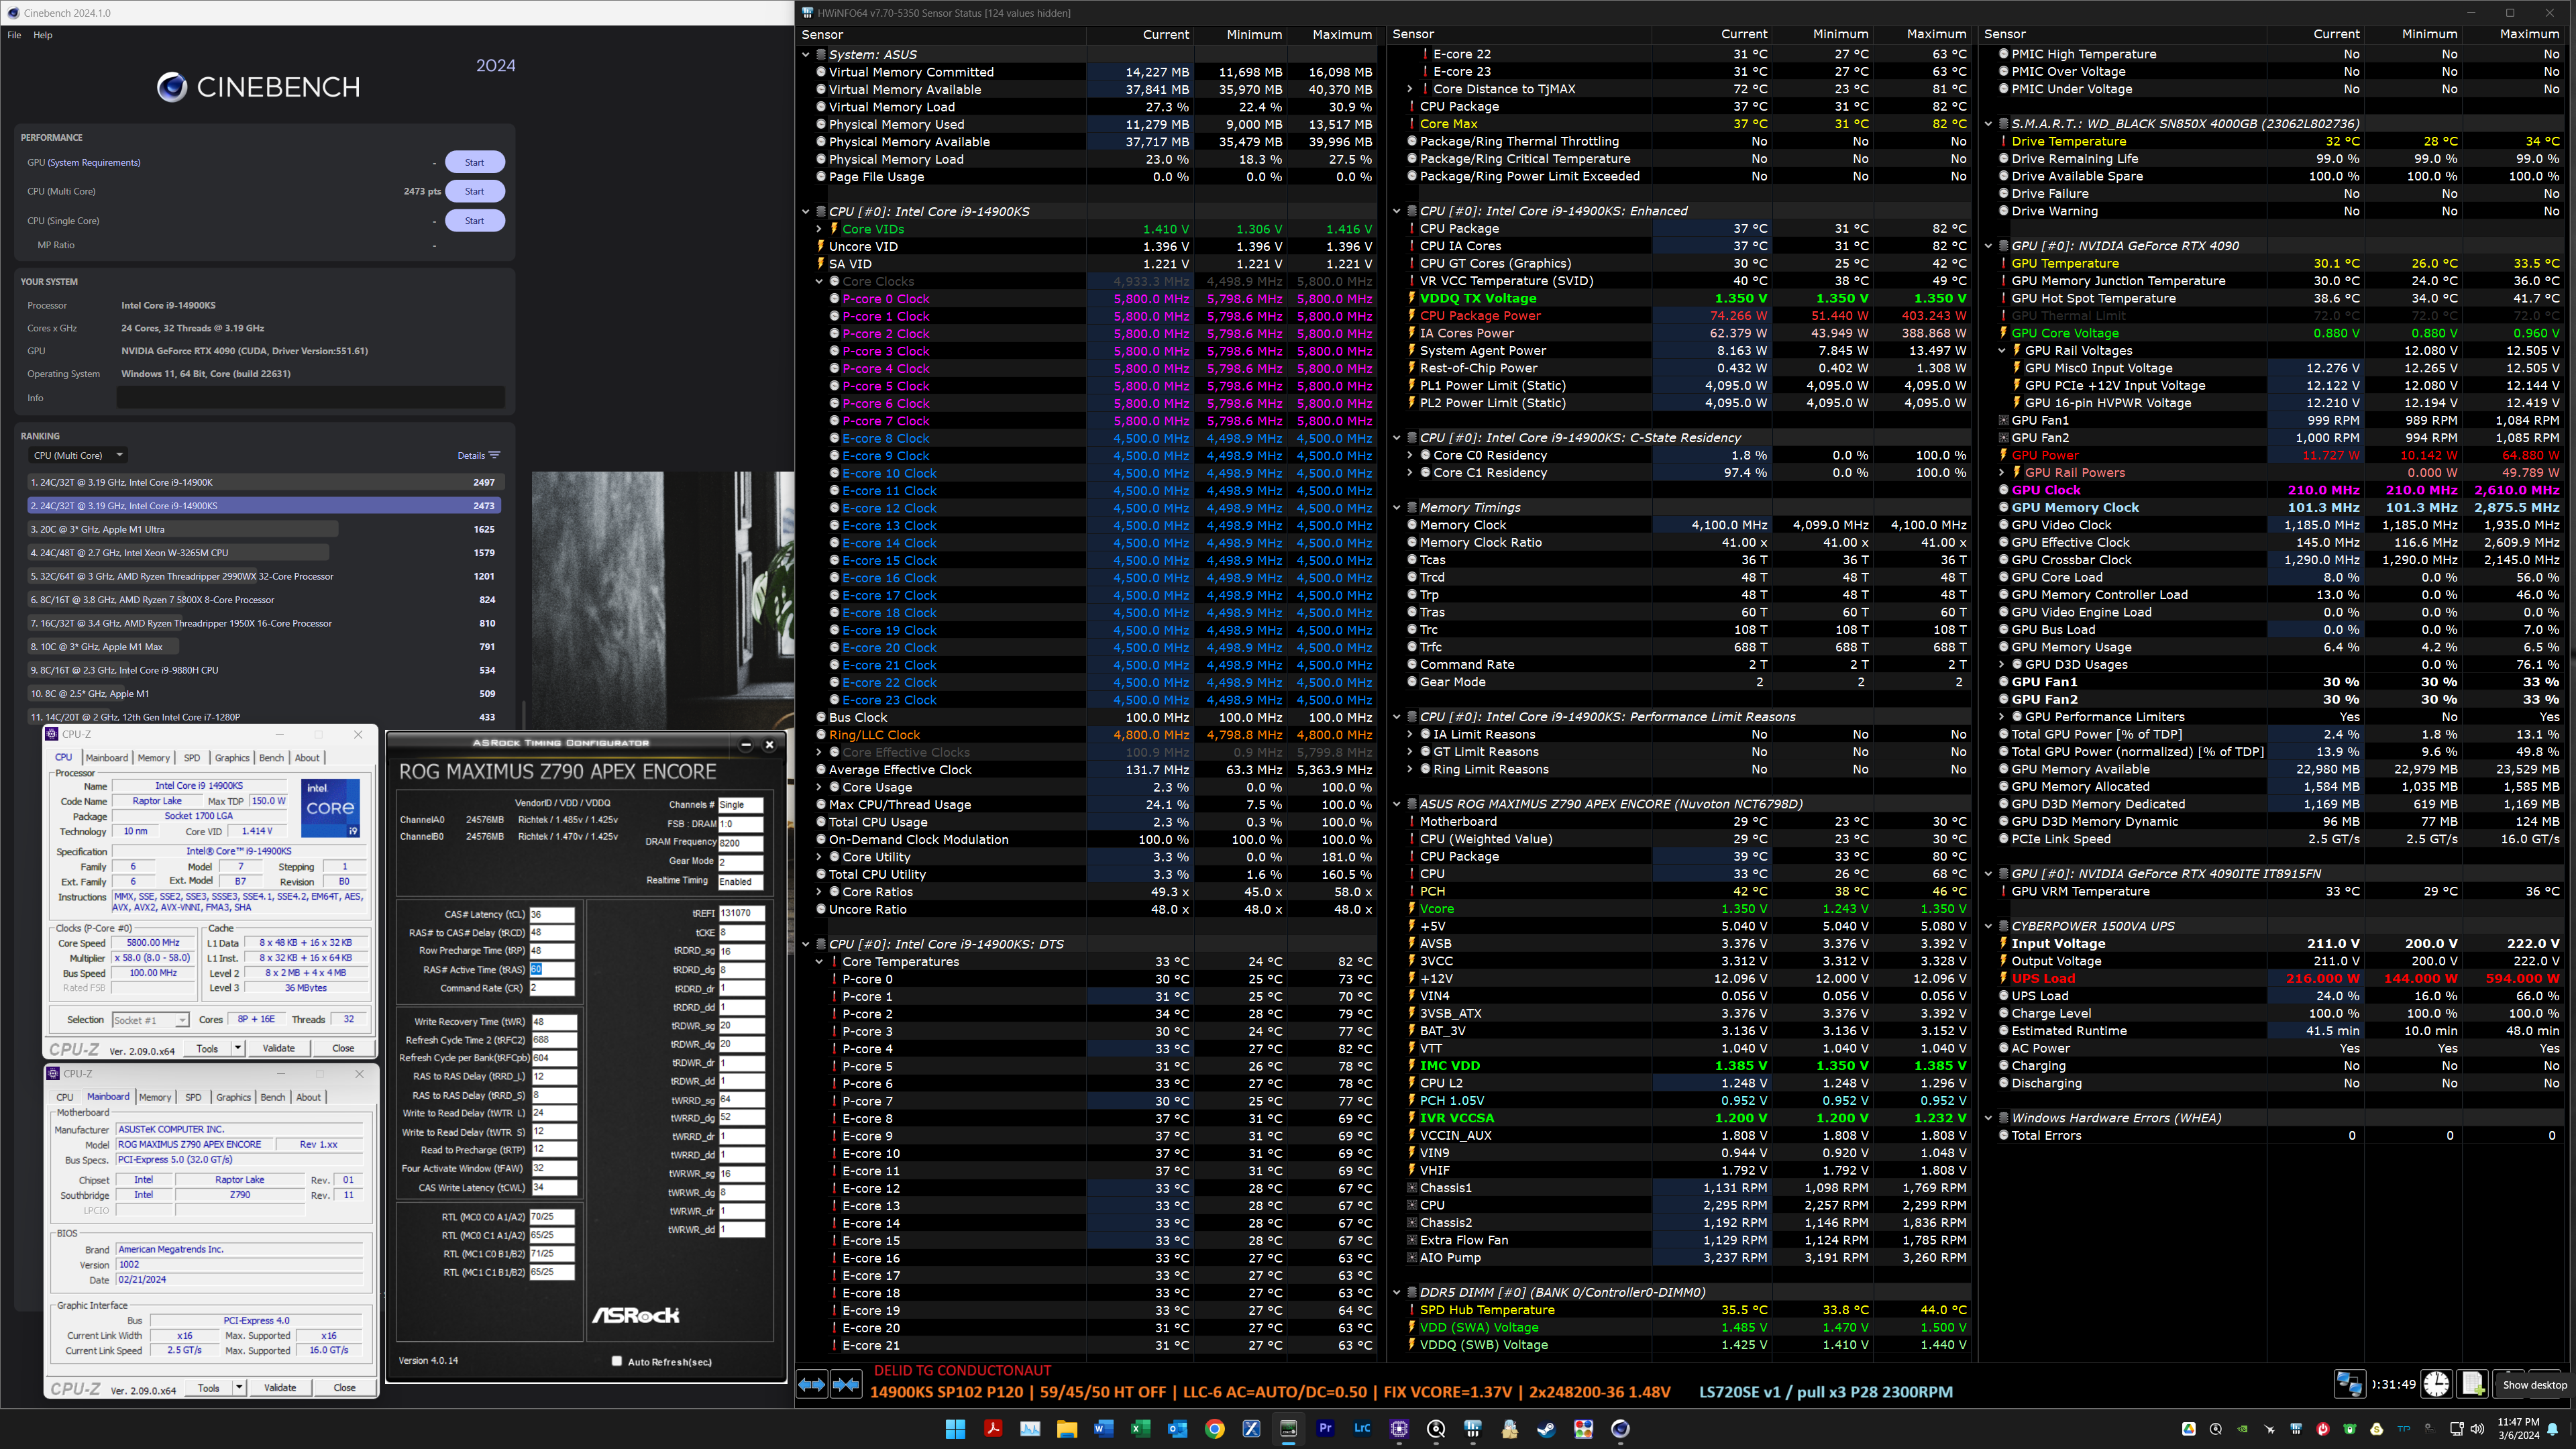Reset HWiNFO elapsed time clock icon

[2436, 1384]
